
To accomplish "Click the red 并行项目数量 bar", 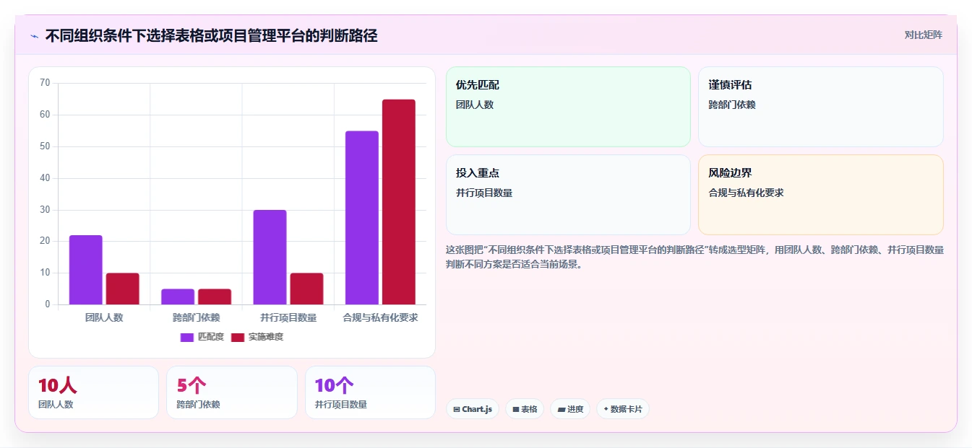I will 306,289.
